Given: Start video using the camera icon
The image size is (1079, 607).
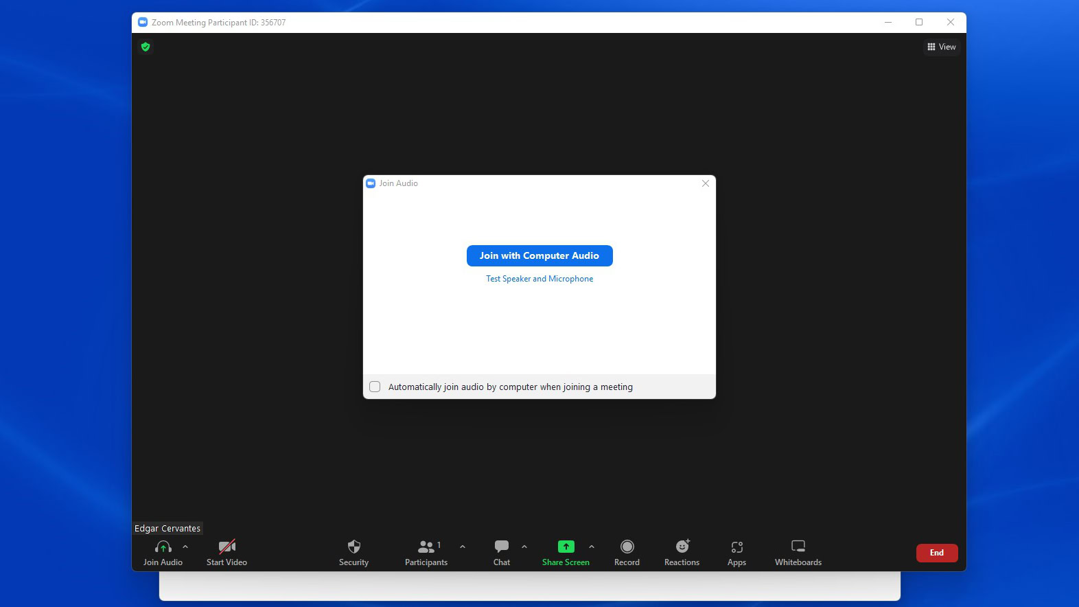Looking at the screenshot, I should point(227,547).
